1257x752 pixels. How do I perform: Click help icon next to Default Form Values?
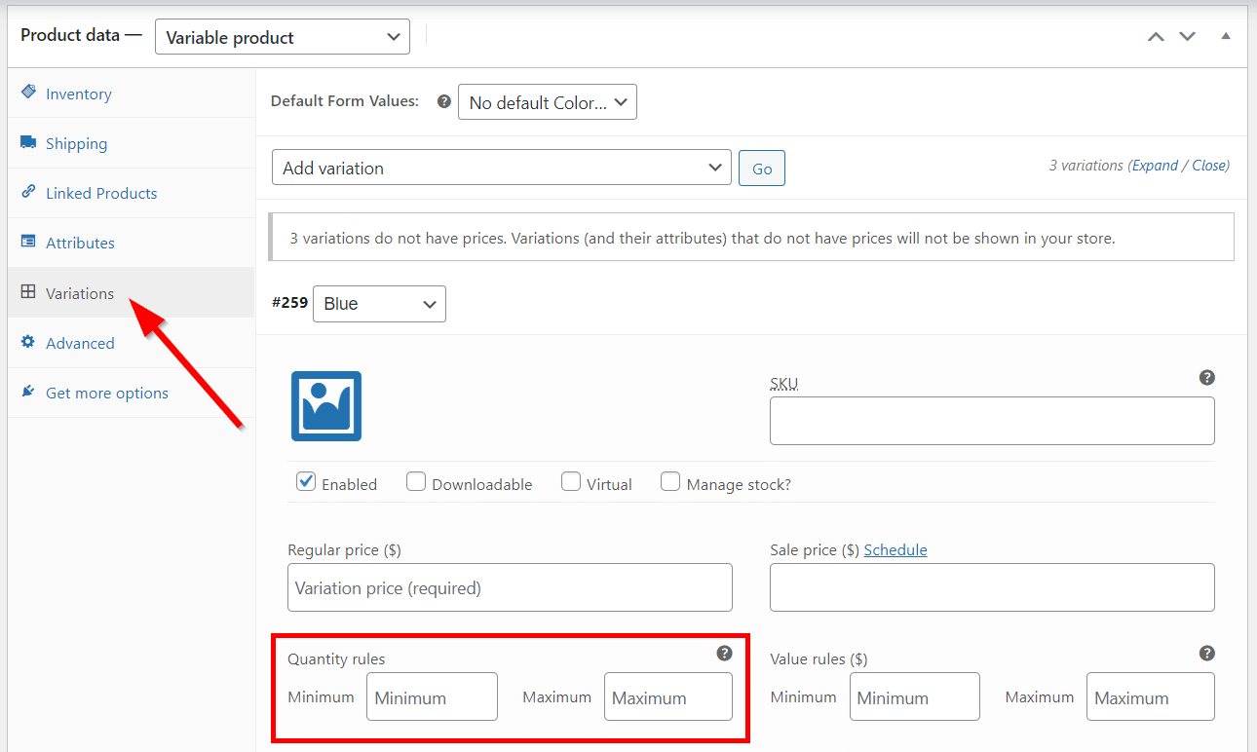point(443,101)
